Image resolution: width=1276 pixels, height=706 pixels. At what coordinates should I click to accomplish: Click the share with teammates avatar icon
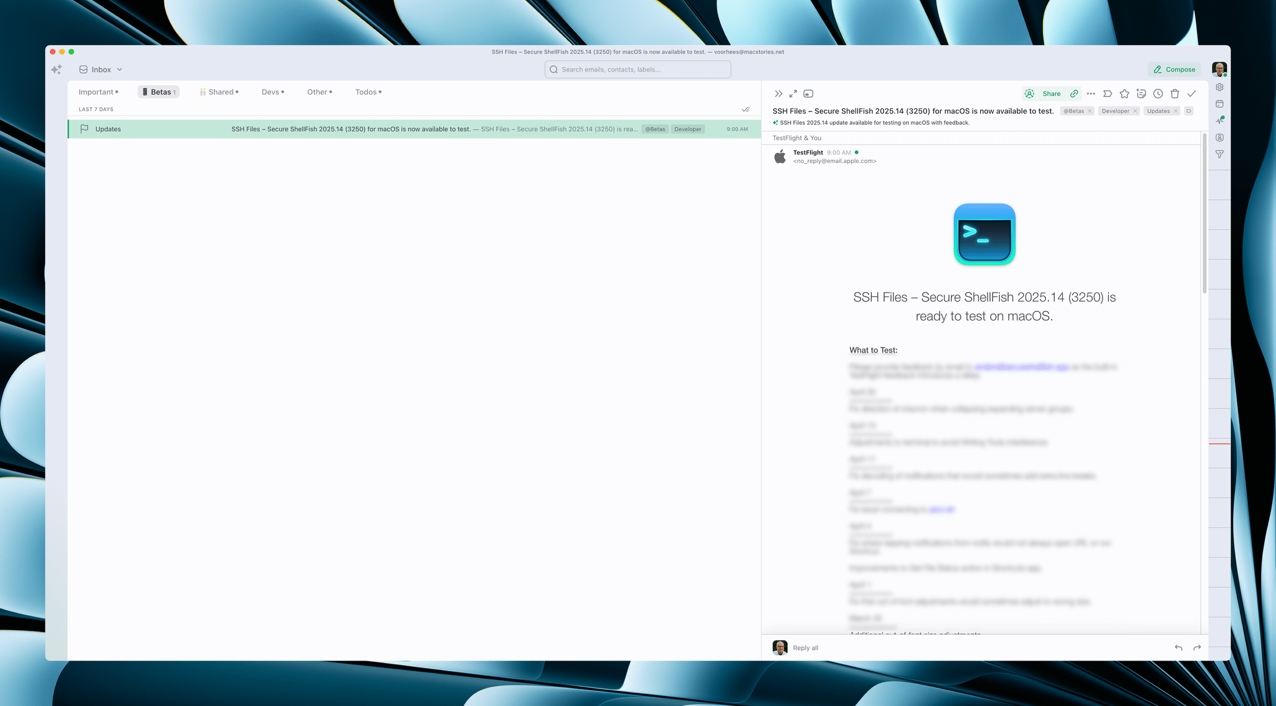pyautogui.click(x=1029, y=94)
